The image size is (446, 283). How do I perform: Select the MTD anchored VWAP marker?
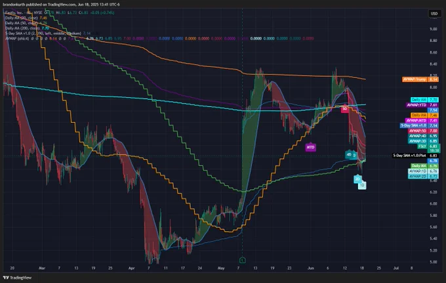tap(310, 147)
